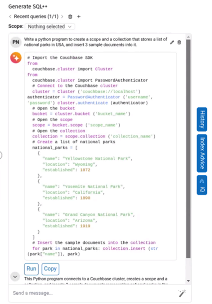
Task: Collapse response with round chevron-down button
Action: click(x=15, y=277)
